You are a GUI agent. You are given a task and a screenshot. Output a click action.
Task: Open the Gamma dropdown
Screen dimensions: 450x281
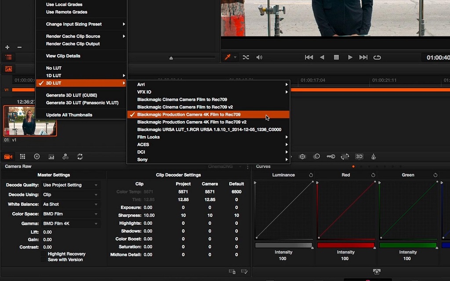pos(71,223)
